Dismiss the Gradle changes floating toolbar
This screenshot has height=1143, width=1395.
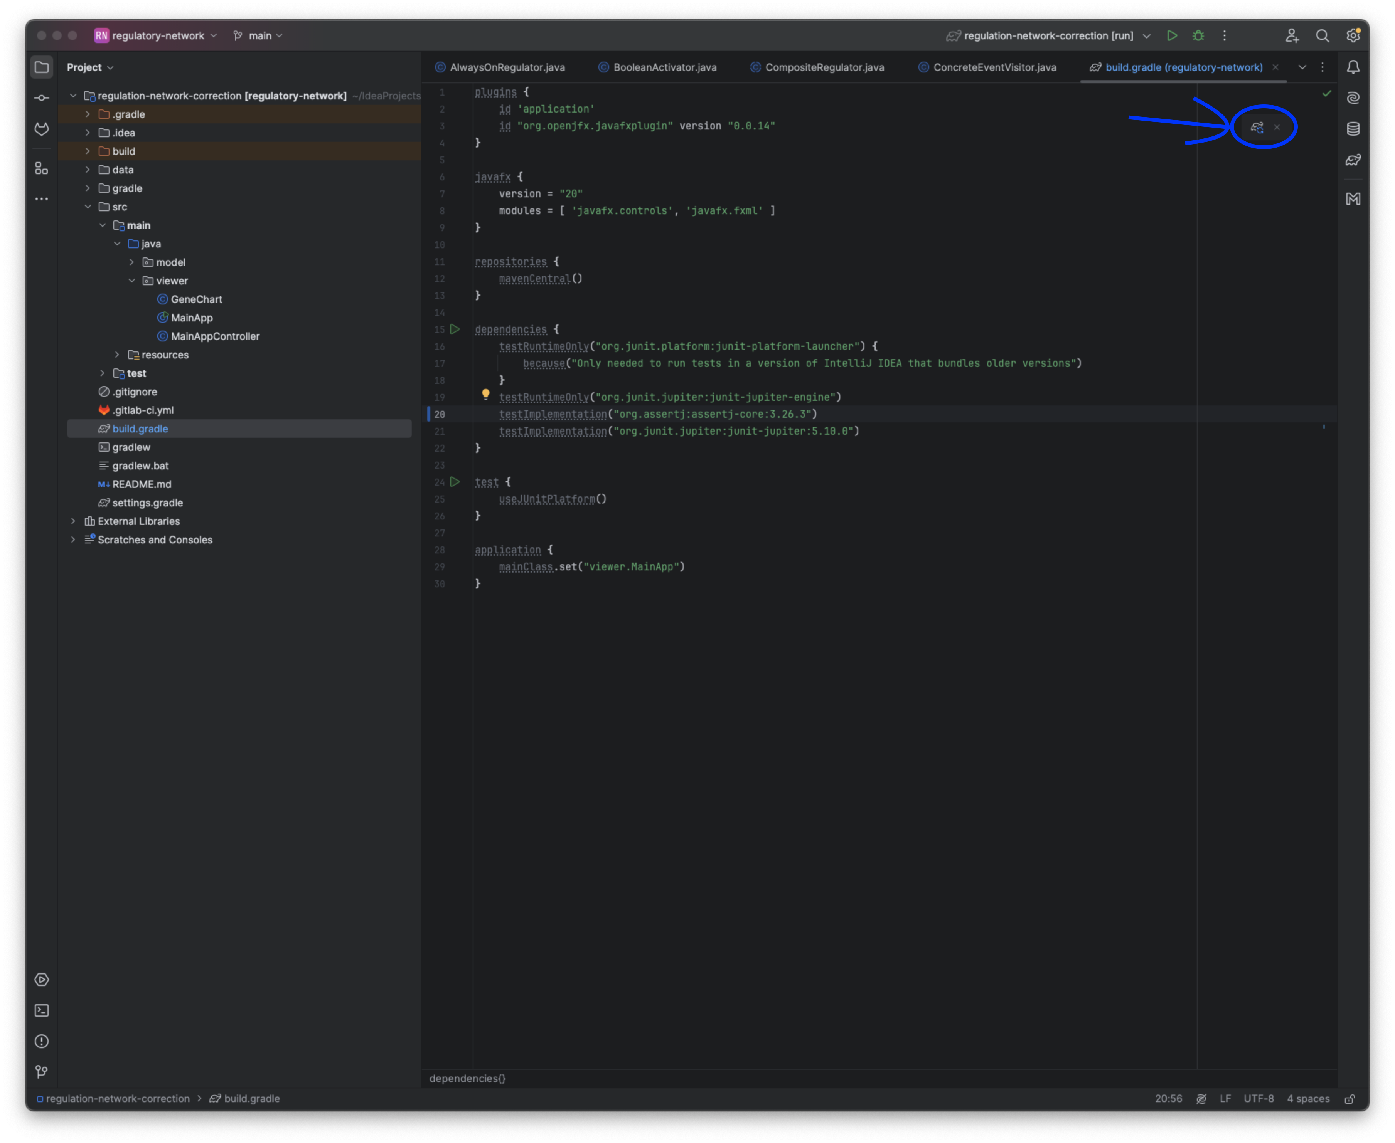click(x=1277, y=127)
